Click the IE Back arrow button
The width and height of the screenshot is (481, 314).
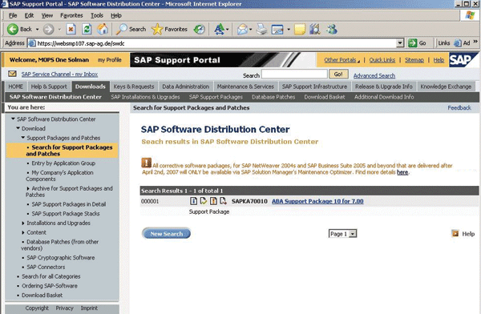pyautogui.click(x=13, y=30)
